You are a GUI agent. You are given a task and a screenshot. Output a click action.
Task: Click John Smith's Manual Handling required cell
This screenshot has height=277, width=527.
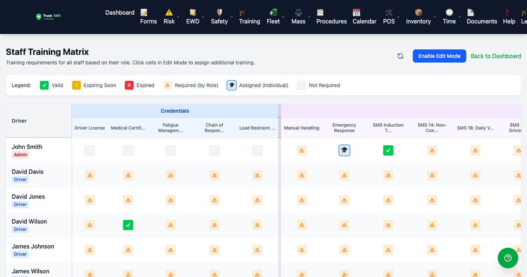pyautogui.click(x=302, y=151)
